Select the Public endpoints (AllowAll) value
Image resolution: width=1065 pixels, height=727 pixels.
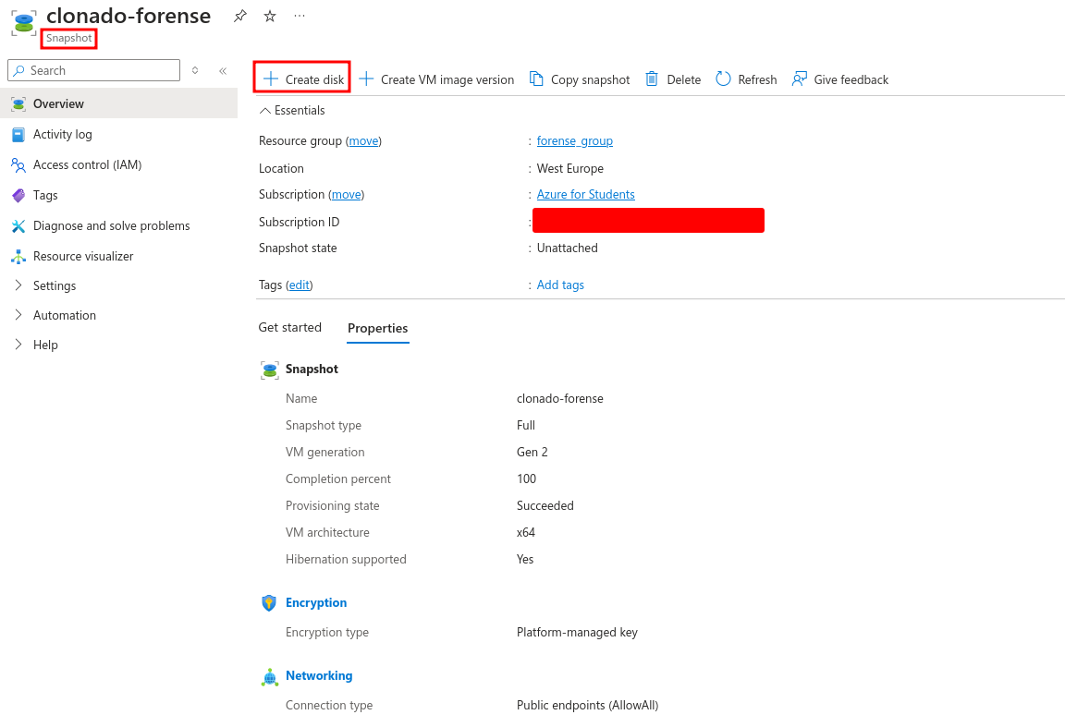(588, 706)
